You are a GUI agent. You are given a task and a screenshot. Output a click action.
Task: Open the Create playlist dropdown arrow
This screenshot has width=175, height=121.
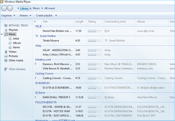[x=56, y=15]
